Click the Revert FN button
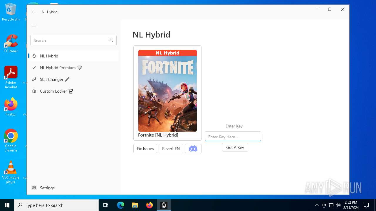The height and width of the screenshot is (211, 376). coord(171,149)
